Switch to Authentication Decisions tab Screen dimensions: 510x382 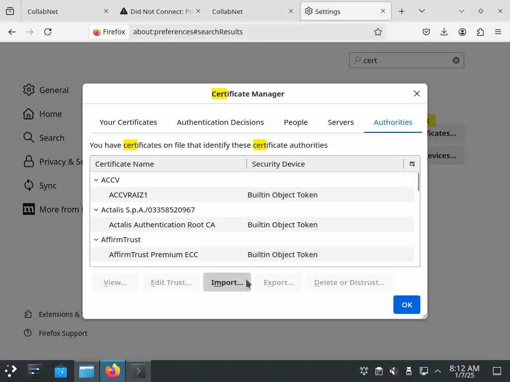click(221, 122)
